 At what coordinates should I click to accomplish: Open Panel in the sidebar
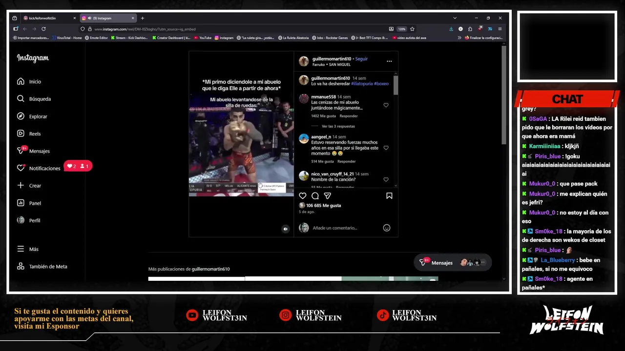click(x=29, y=203)
